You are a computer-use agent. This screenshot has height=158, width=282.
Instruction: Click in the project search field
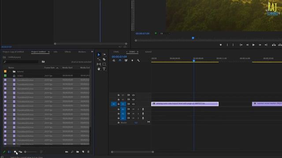point(21,61)
